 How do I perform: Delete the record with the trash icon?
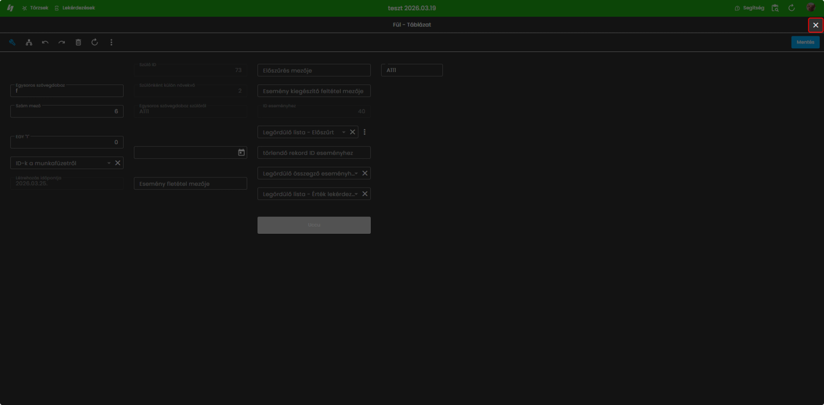78,42
